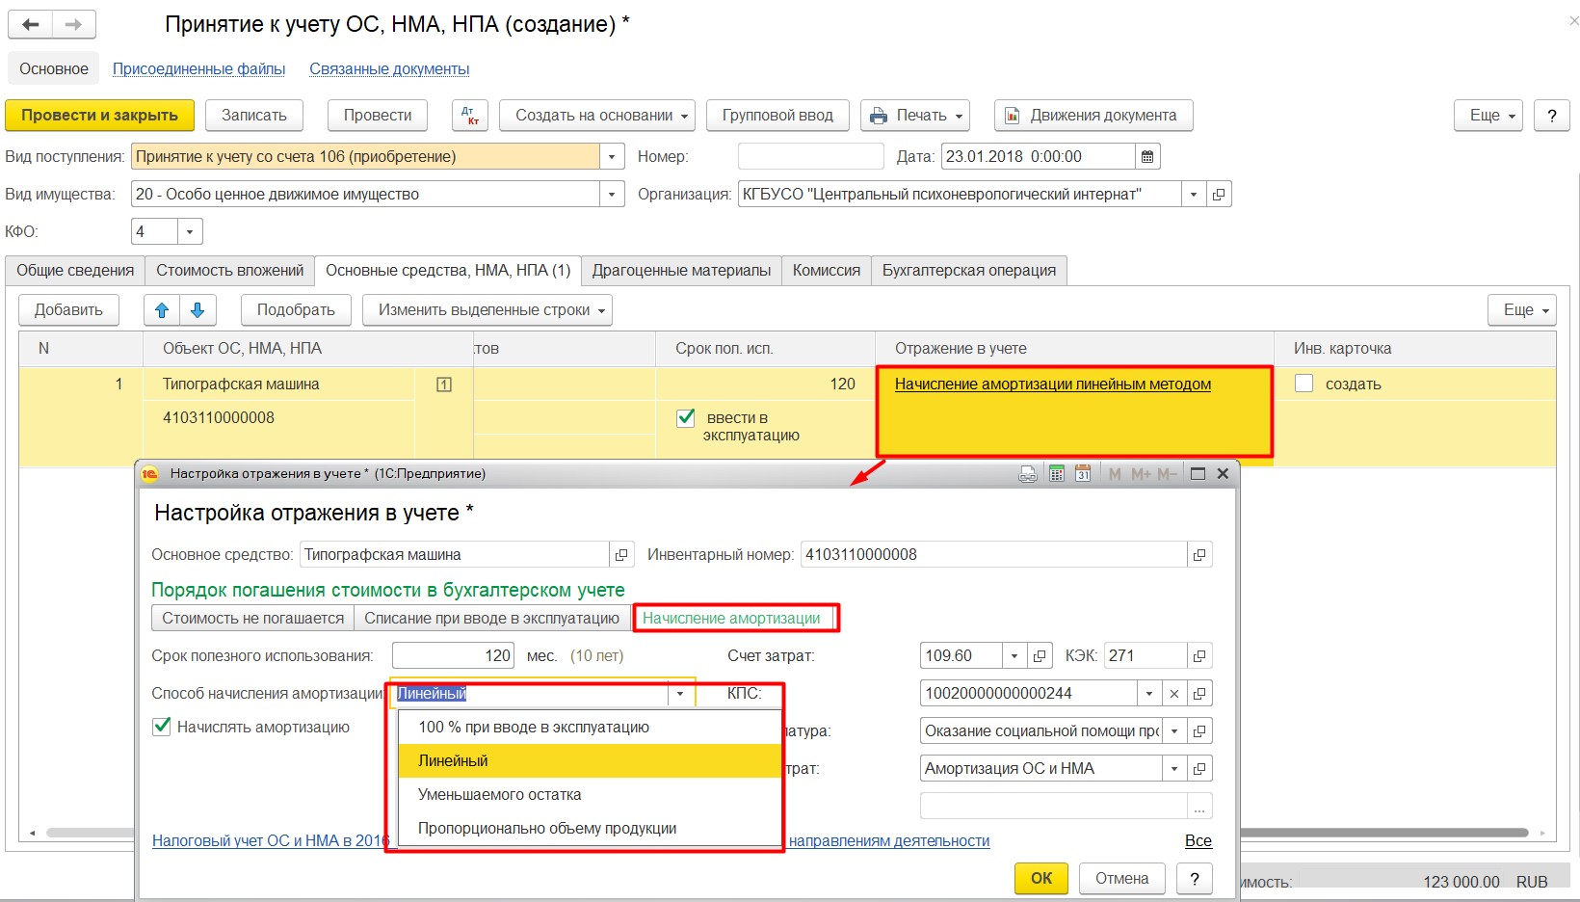
Task: Open record icon beside Оказание социальной помощи
Action: pyautogui.click(x=1199, y=731)
